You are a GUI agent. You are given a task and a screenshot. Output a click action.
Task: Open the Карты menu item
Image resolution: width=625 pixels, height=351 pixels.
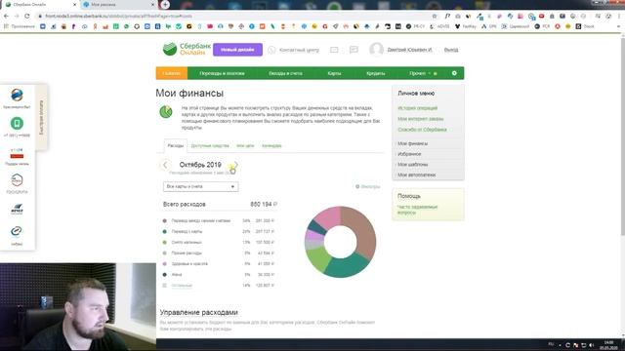[x=334, y=73]
